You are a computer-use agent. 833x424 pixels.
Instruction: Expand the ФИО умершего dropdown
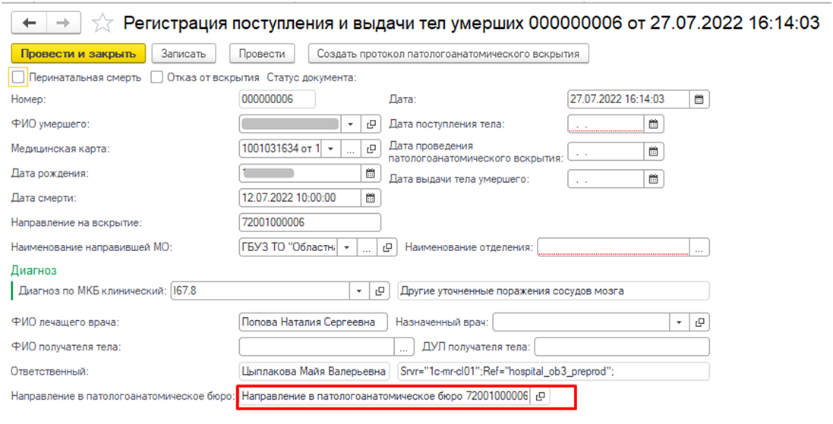[351, 124]
